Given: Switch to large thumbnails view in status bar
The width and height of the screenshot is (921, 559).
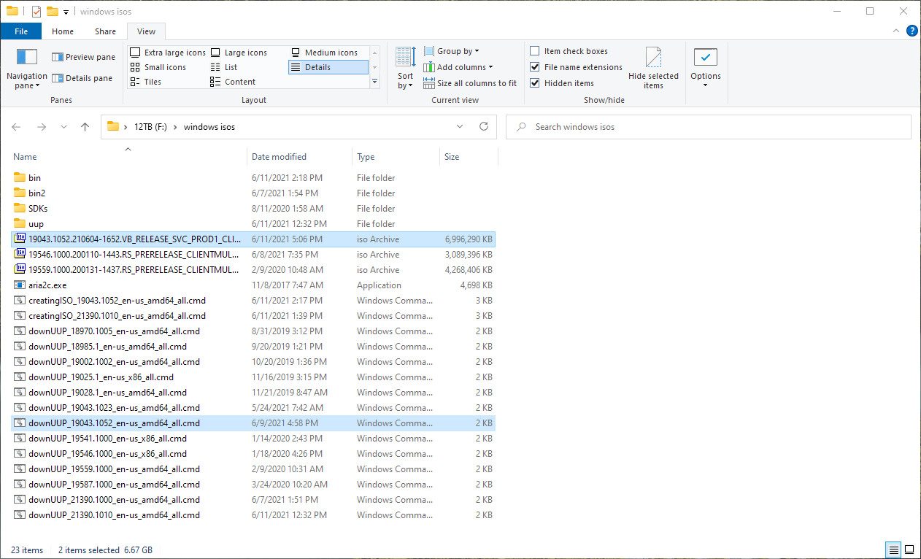Looking at the screenshot, I should point(909,550).
